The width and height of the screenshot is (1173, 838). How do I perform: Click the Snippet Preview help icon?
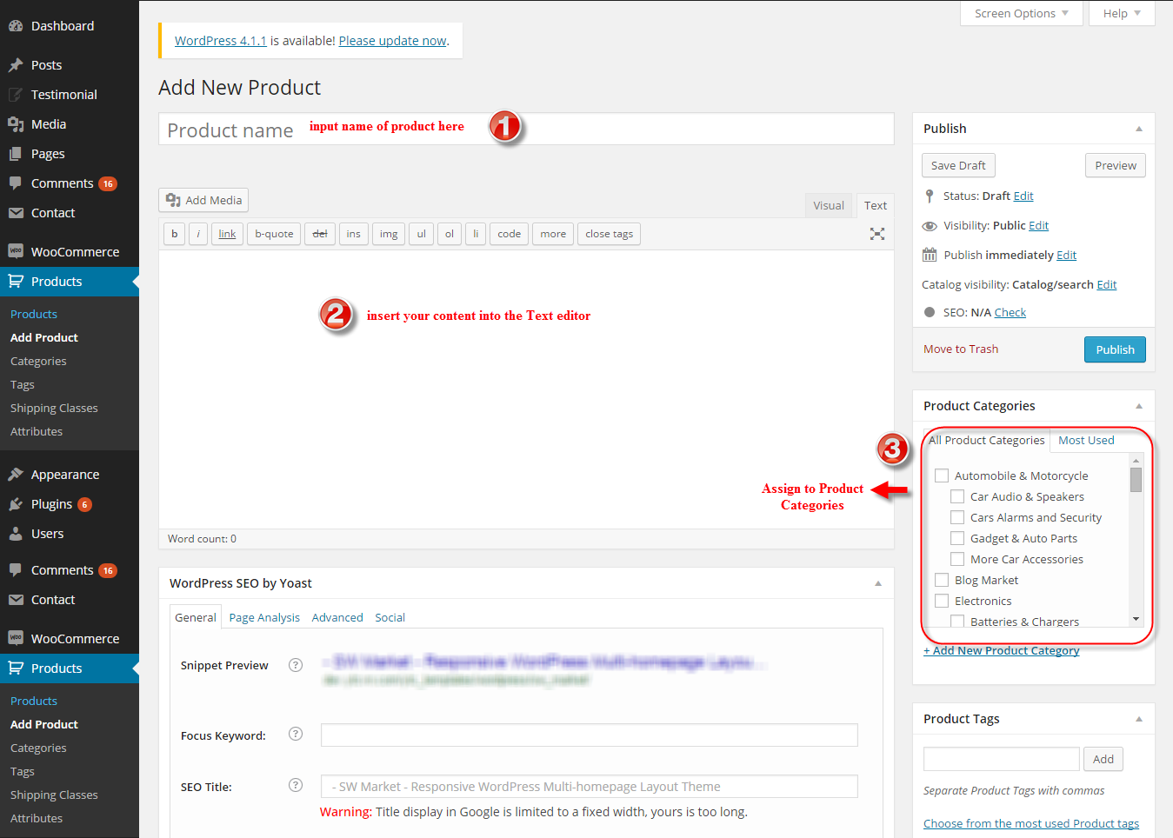296,665
